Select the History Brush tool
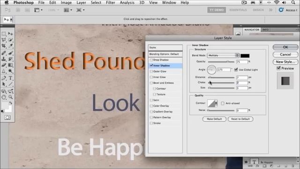 pos(10,59)
